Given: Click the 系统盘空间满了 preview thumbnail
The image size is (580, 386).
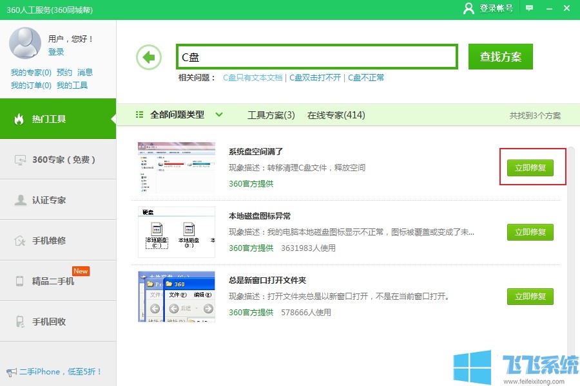Looking at the screenshot, I should coord(175,167).
